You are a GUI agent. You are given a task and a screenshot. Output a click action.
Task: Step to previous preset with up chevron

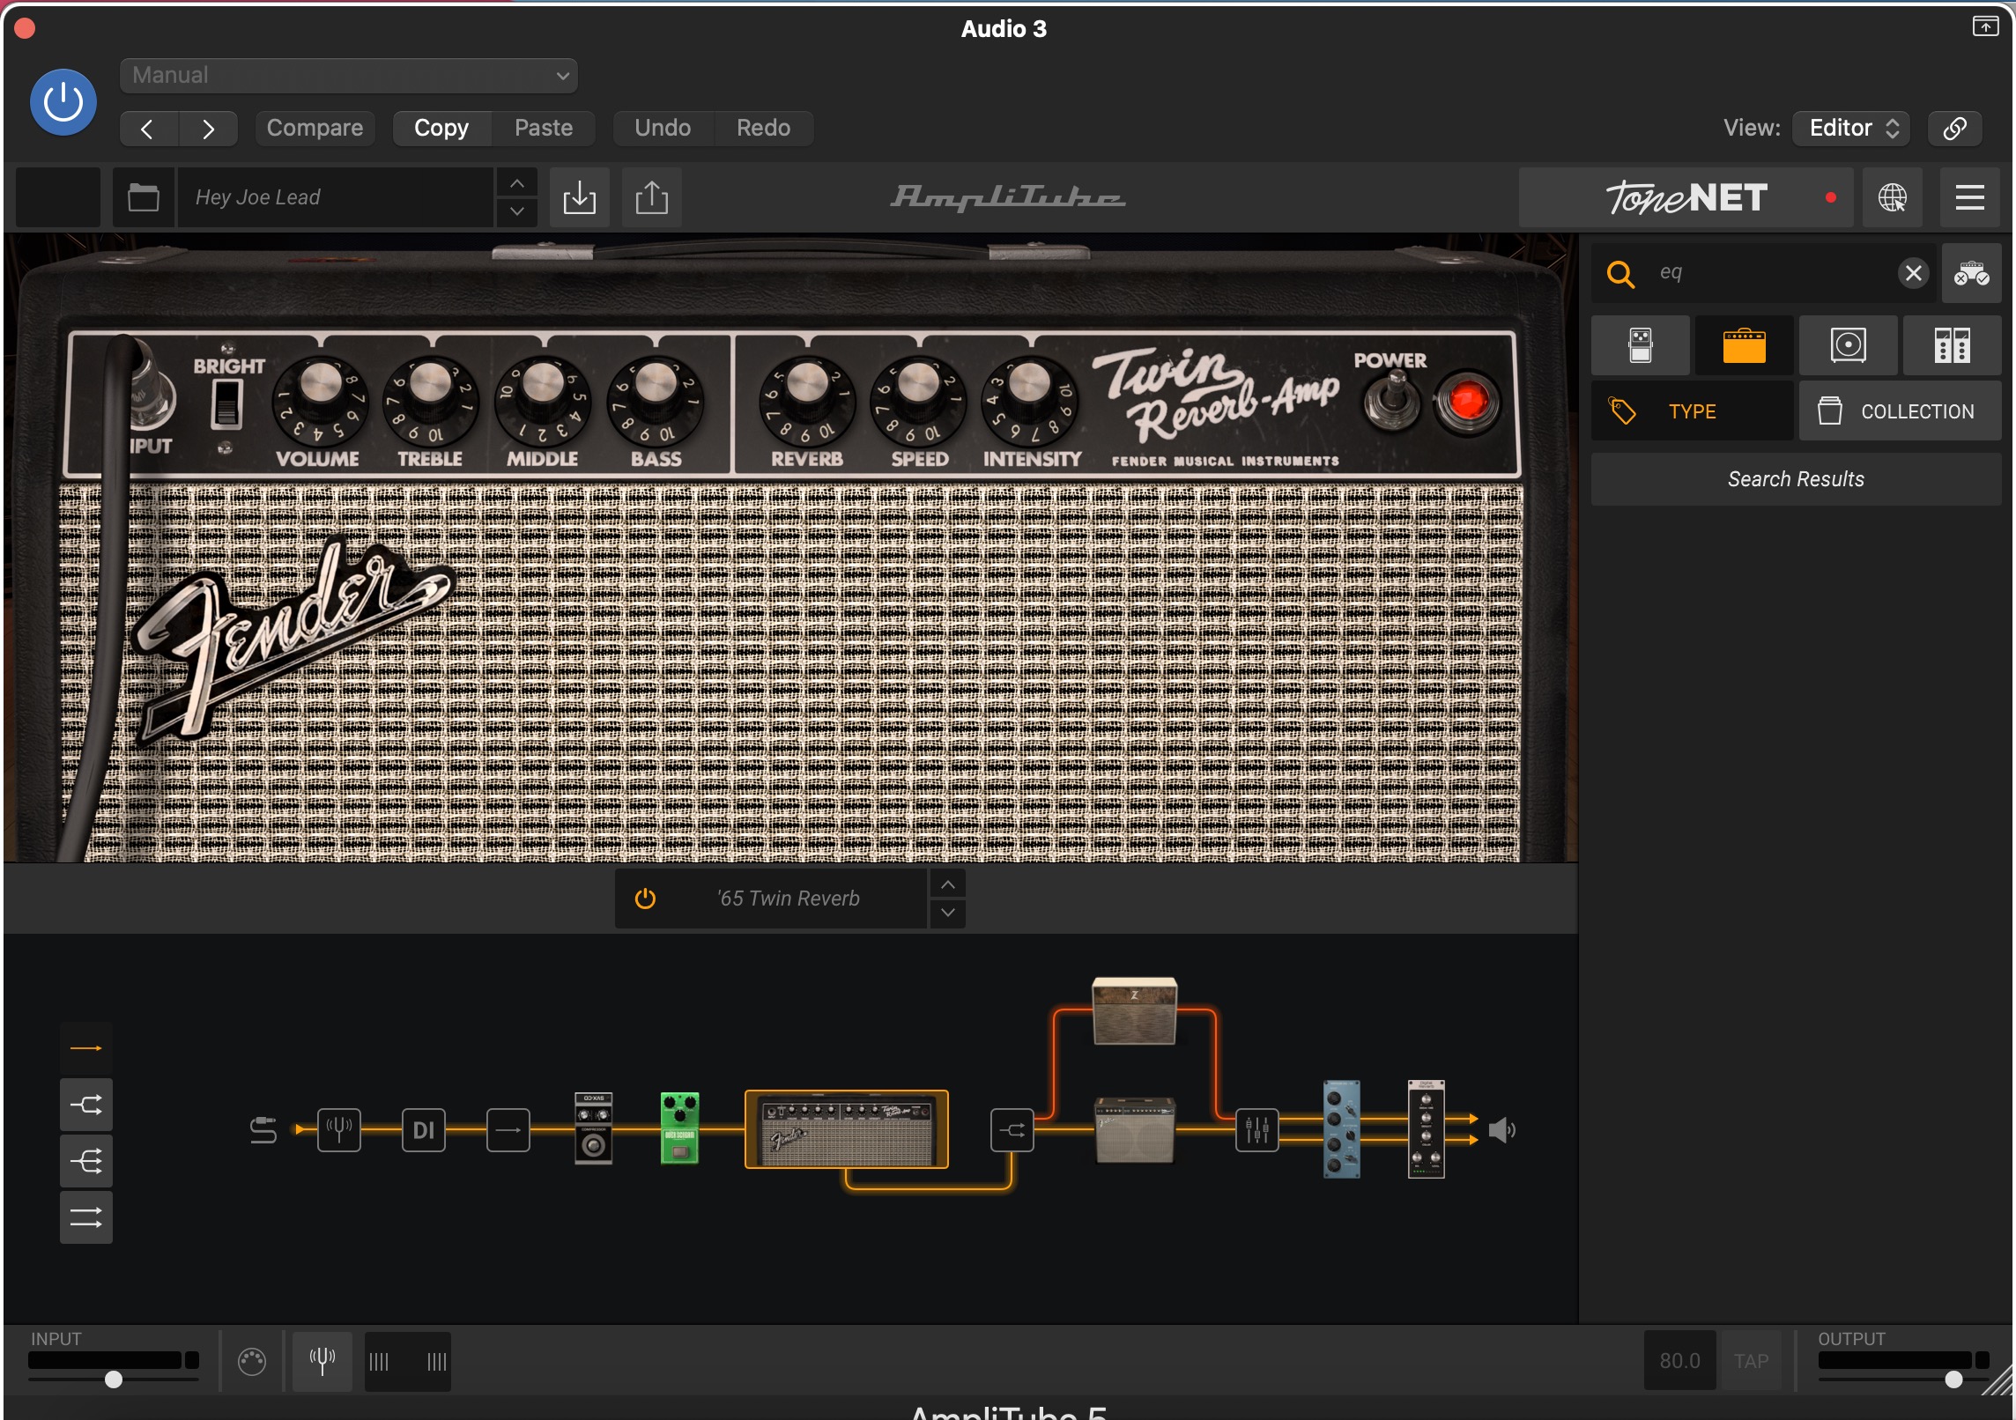[x=517, y=183]
